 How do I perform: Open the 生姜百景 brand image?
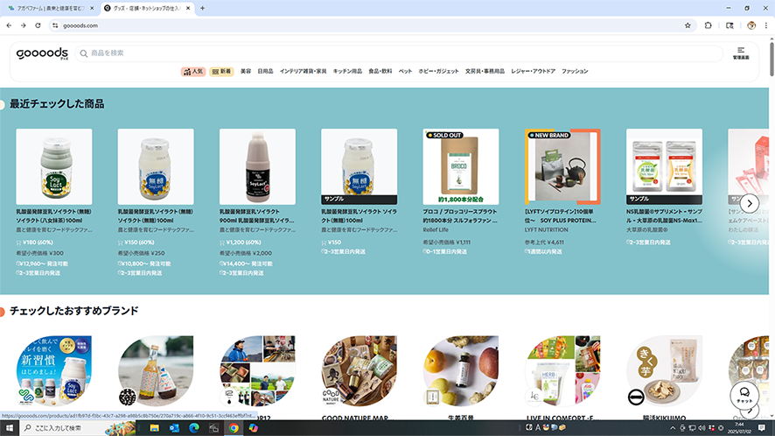(461, 371)
